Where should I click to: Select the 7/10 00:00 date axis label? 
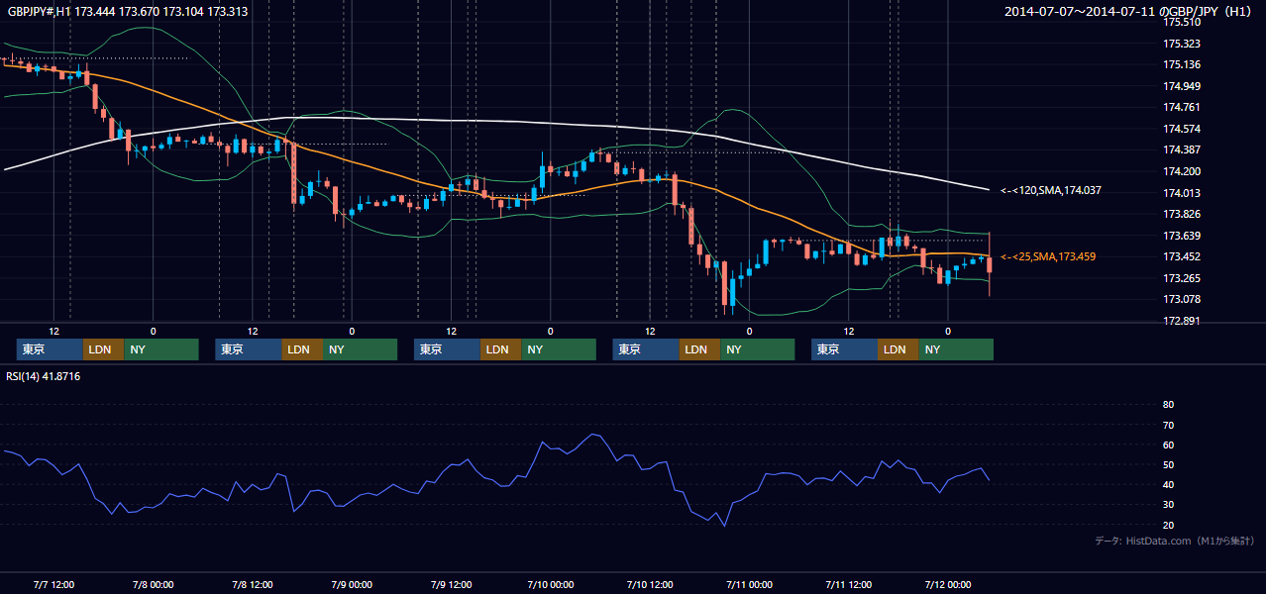pos(550,584)
